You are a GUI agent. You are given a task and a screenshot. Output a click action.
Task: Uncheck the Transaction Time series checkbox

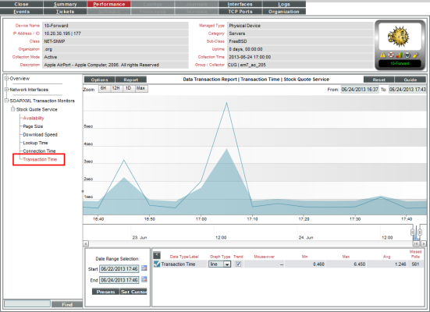157,264
